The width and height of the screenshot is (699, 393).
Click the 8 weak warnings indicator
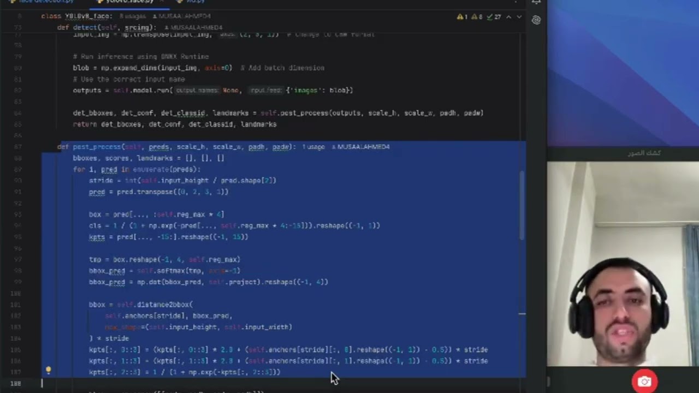[477, 17]
